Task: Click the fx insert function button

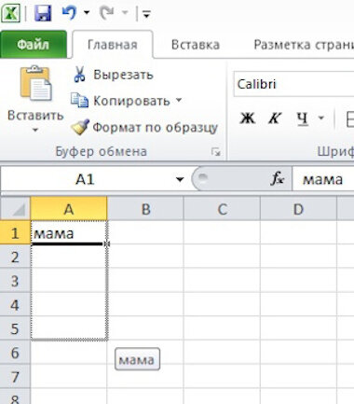Action: click(277, 179)
